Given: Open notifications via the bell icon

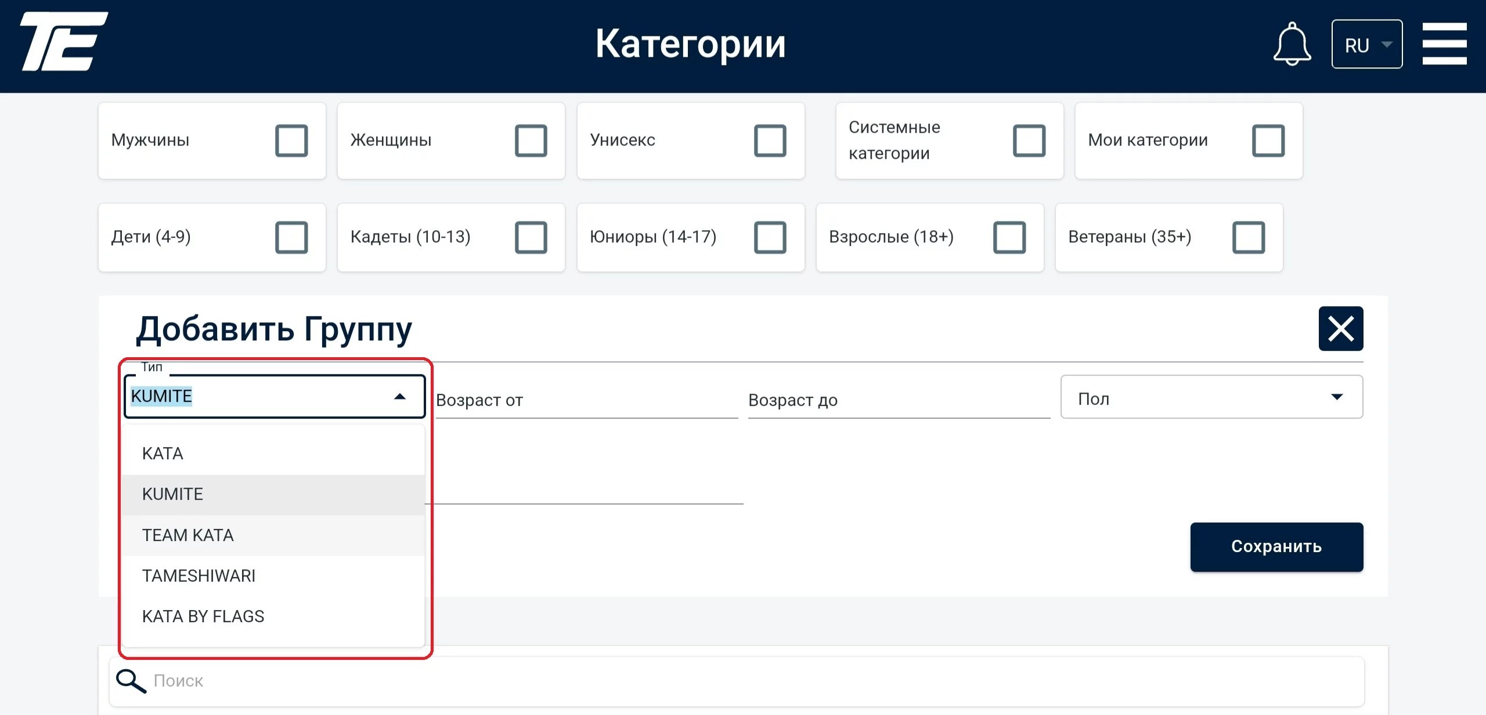Looking at the screenshot, I should (x=1292, y=44).
